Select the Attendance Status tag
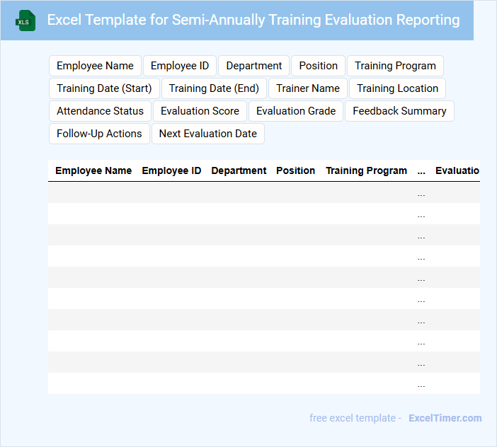This screenshot has height=447, width=497. 100,111
